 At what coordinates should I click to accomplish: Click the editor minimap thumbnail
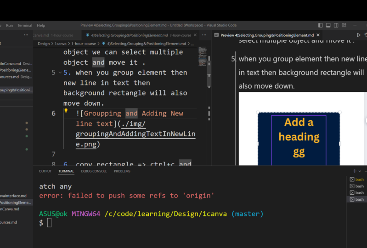[x=203, y=56]
